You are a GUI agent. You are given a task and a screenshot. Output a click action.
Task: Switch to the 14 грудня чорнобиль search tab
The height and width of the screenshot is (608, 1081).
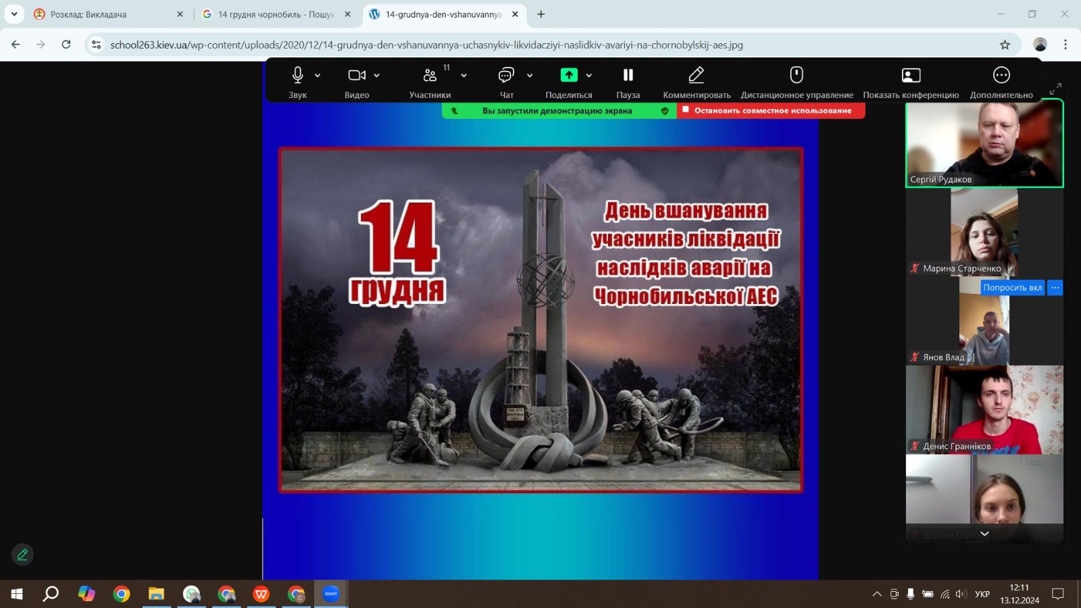tap(276, 14)
